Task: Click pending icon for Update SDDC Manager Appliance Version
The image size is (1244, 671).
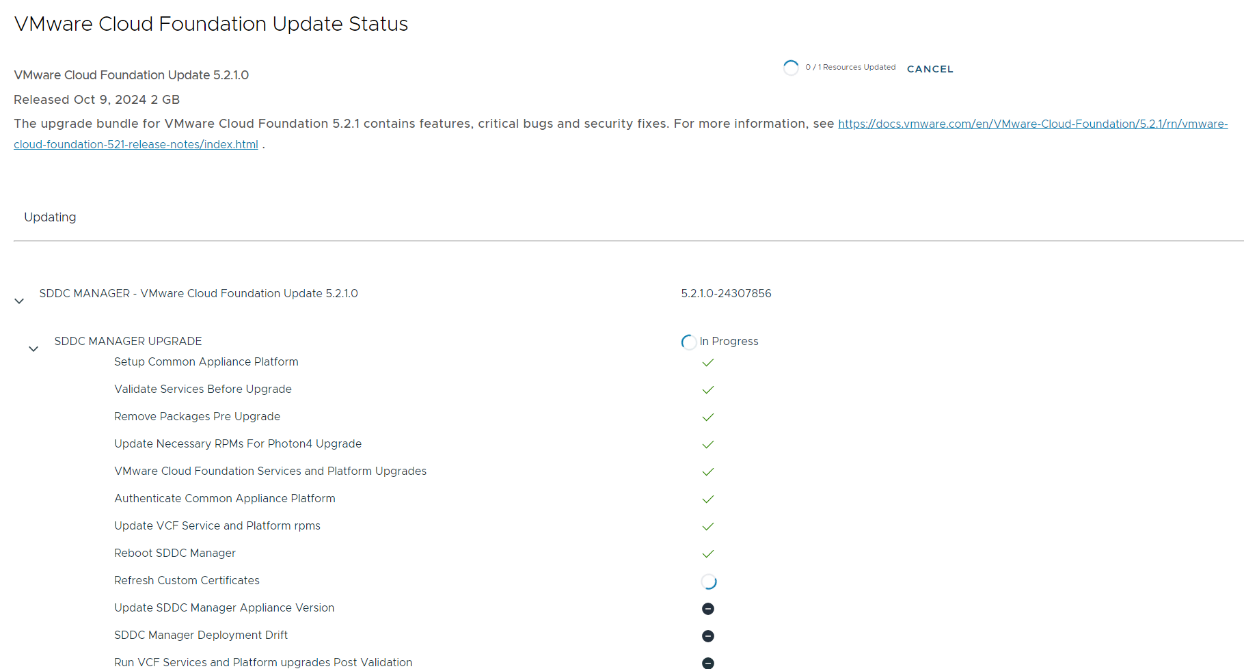Action: (x=708, y=609)
